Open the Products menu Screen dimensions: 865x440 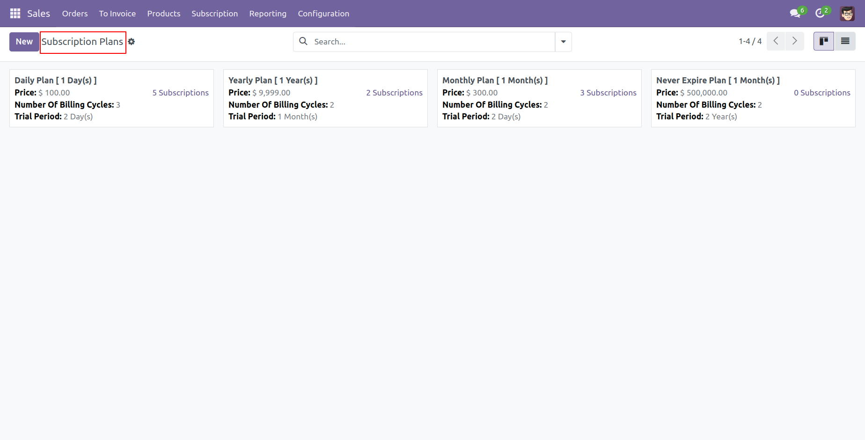coord(164,14)
